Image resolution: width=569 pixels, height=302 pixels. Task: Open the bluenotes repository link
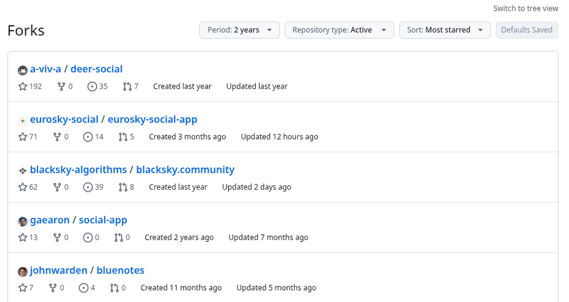pyautogui.click(x=121, y=270)
